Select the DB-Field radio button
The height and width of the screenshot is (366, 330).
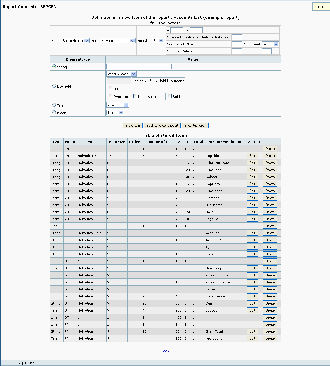(54, 86)
